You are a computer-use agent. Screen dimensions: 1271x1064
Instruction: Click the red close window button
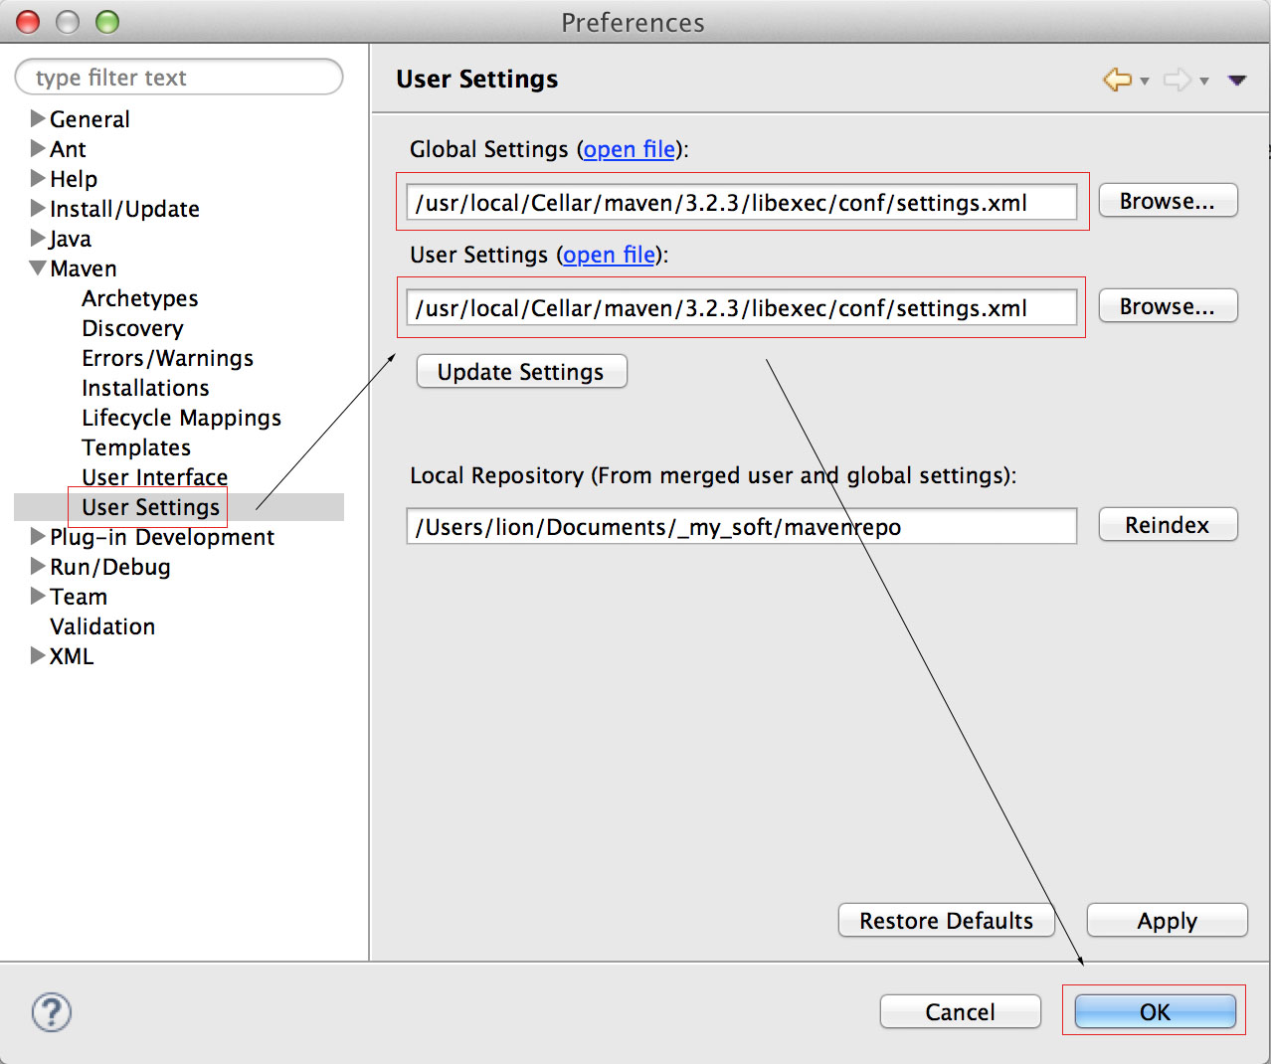pyautogui.click(x=28, y=22)
